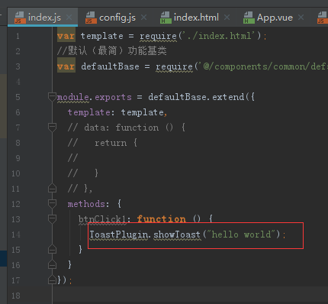The image size is (328, 304).
Task: Click the HTML file icon on index.html tab
Action: [166, 18]
